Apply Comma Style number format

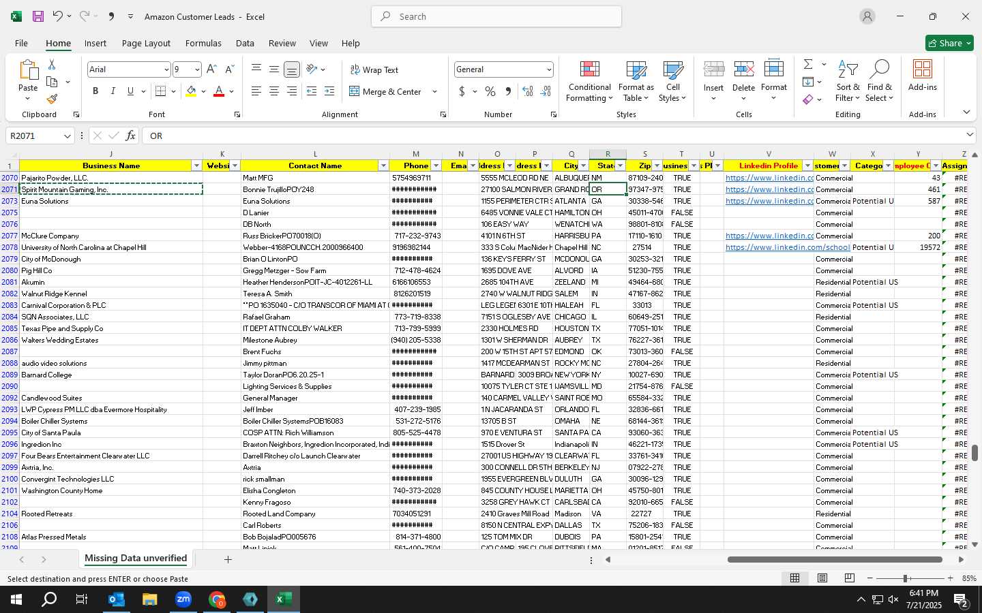pyautogui.click(x=508, y=91)
